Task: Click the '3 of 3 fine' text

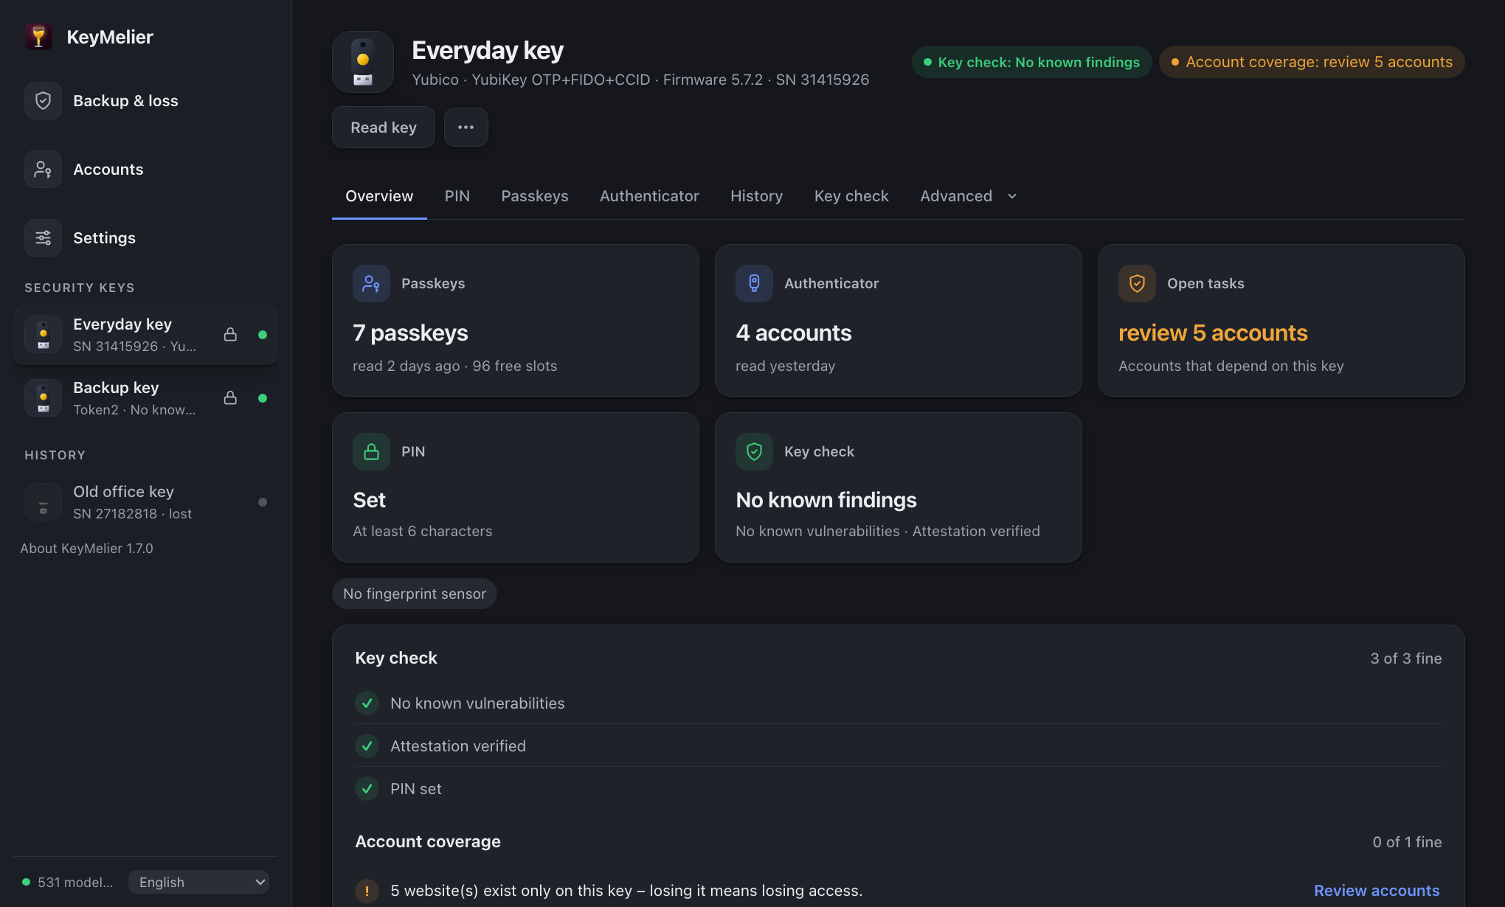Action: click(x=1406, y=658)
